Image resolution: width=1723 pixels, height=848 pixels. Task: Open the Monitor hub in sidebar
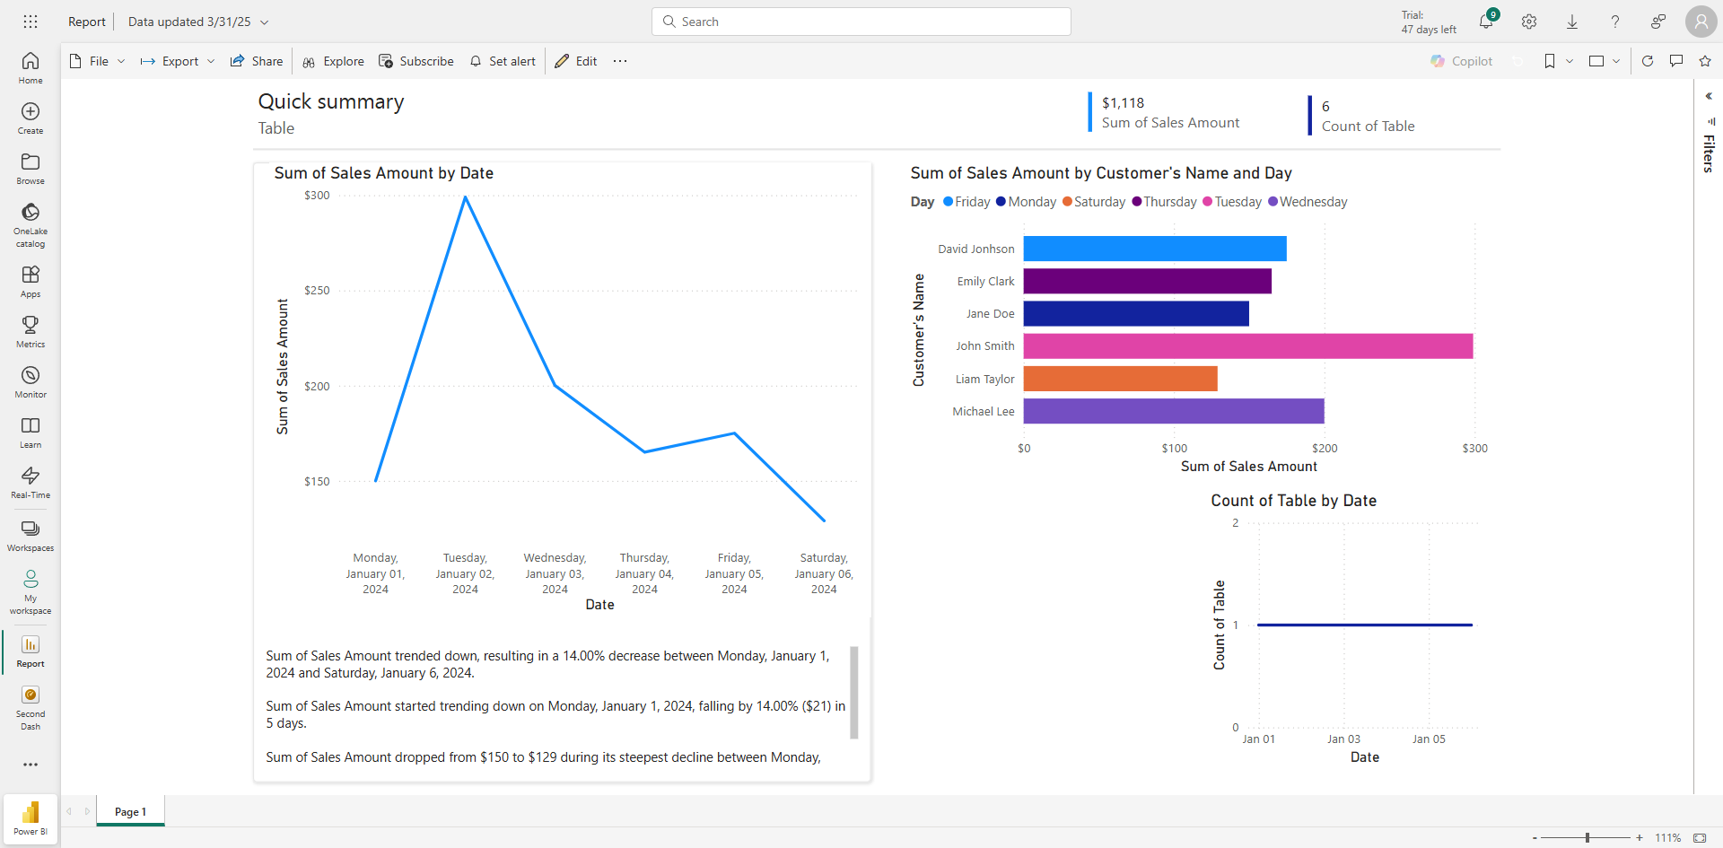pyautogui.click(x=31, y=380)
